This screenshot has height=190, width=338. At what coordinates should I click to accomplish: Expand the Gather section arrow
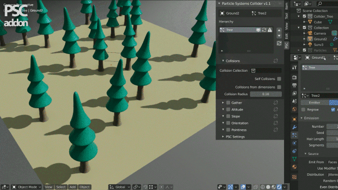[x=223, y=103]
